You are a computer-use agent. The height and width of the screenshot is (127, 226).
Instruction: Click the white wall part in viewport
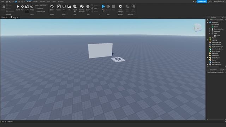tap(100, 50)
